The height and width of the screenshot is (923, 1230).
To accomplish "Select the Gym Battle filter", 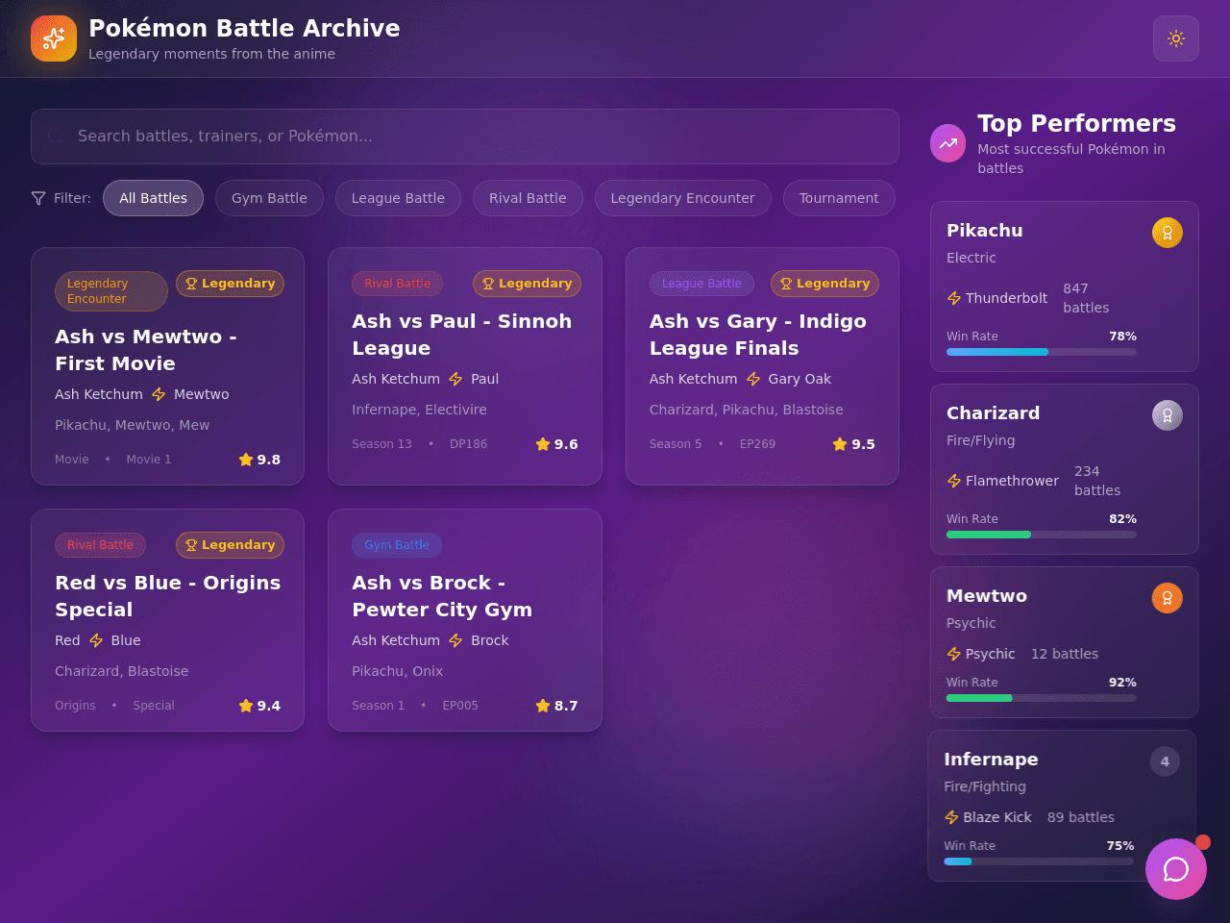I will 269,198.
